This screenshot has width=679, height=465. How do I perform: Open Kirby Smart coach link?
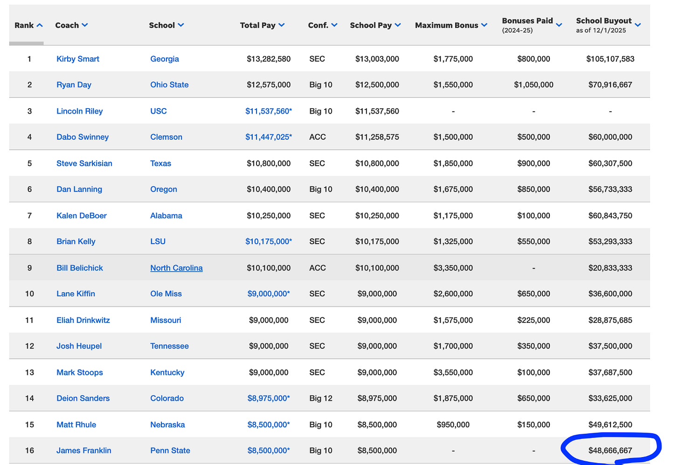point(78,59)
